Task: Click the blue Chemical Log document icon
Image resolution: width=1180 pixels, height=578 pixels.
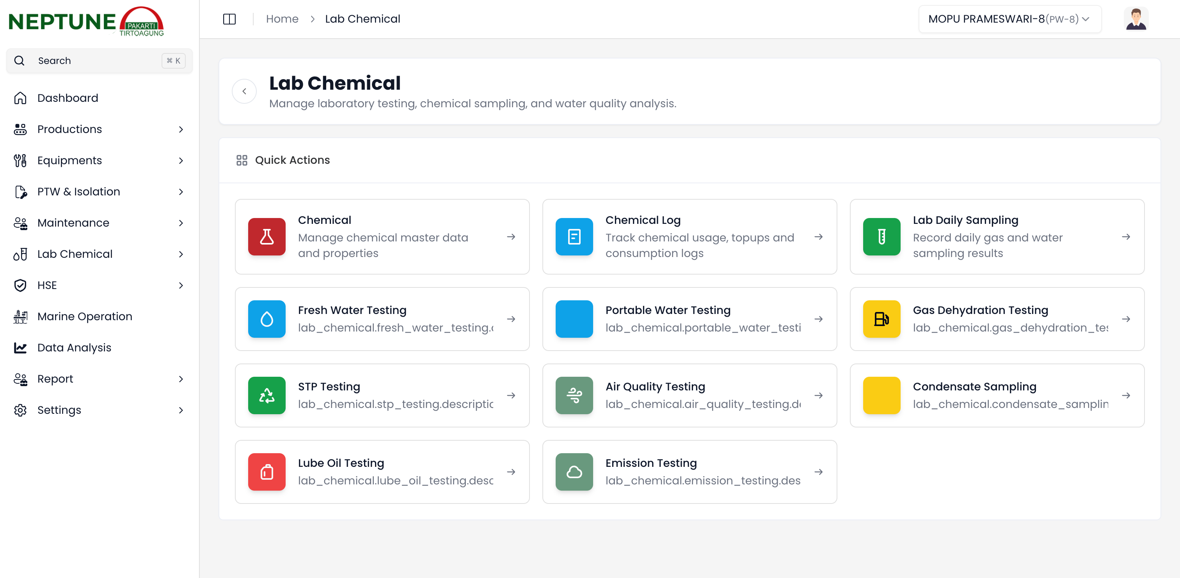Action: 574,237
